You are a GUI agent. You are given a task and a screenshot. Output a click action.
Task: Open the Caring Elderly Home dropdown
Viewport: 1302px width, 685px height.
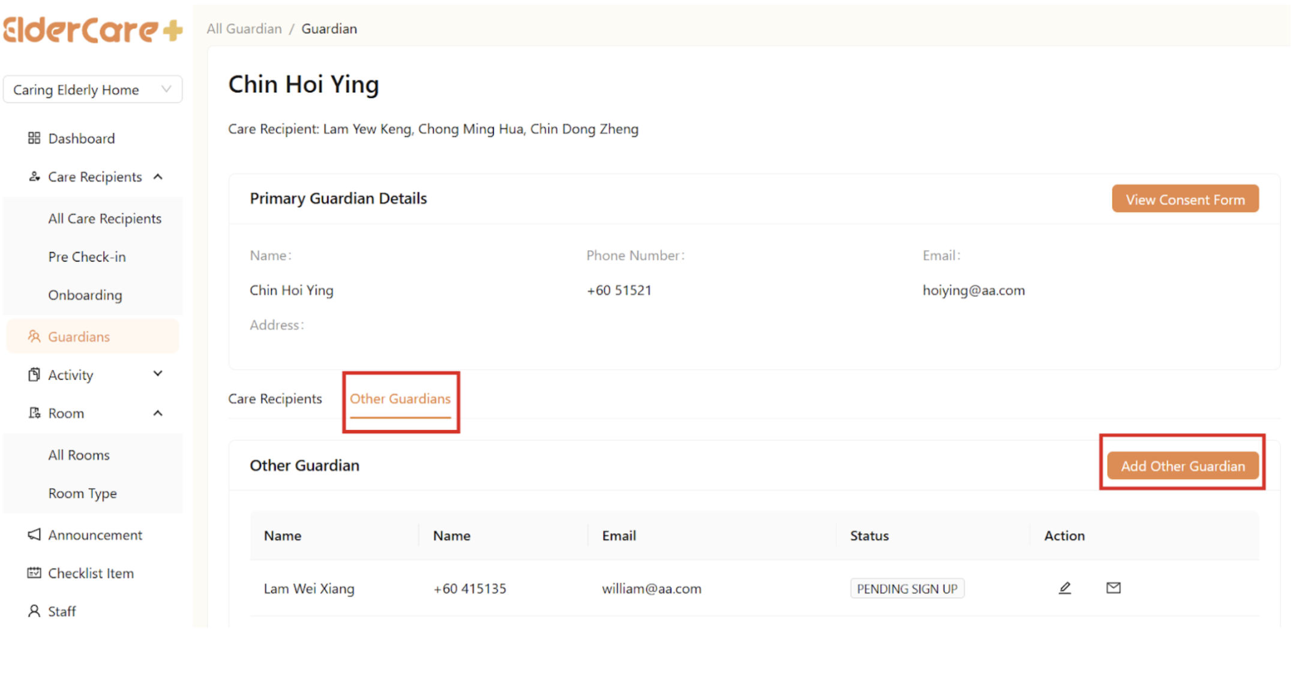point(92,89)
